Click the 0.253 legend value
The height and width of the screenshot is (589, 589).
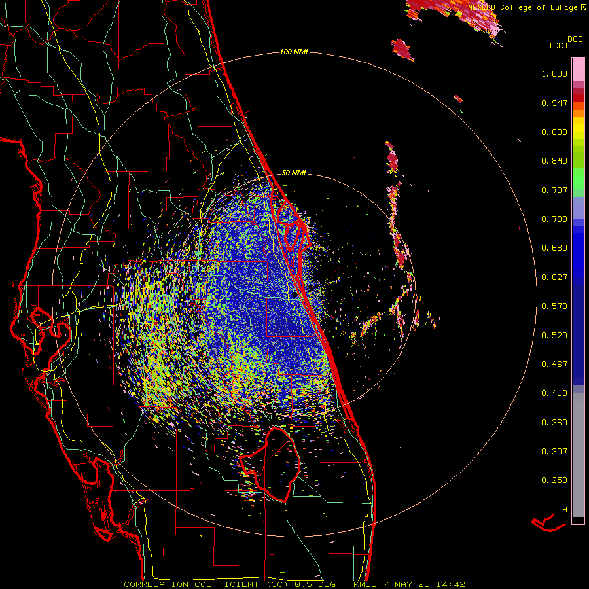[x=554, y=480]
